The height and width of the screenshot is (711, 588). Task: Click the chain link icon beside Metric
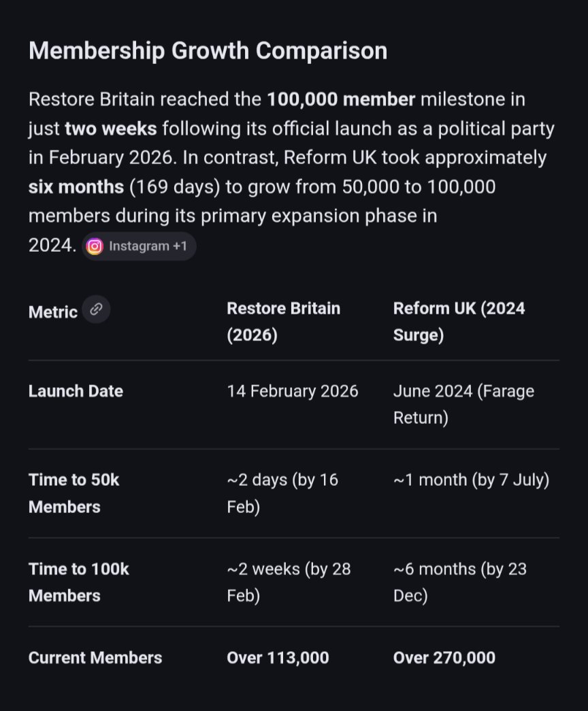[x=97, y=310]
